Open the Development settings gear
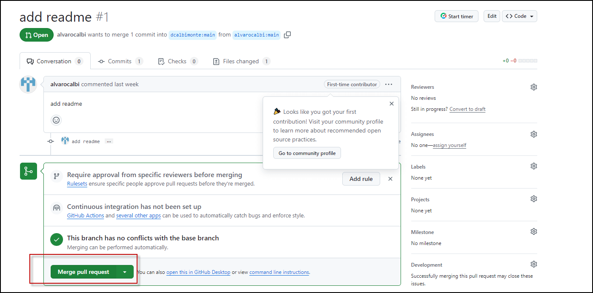The height and width of the screenshot is (293, 593). pos(534,264)
